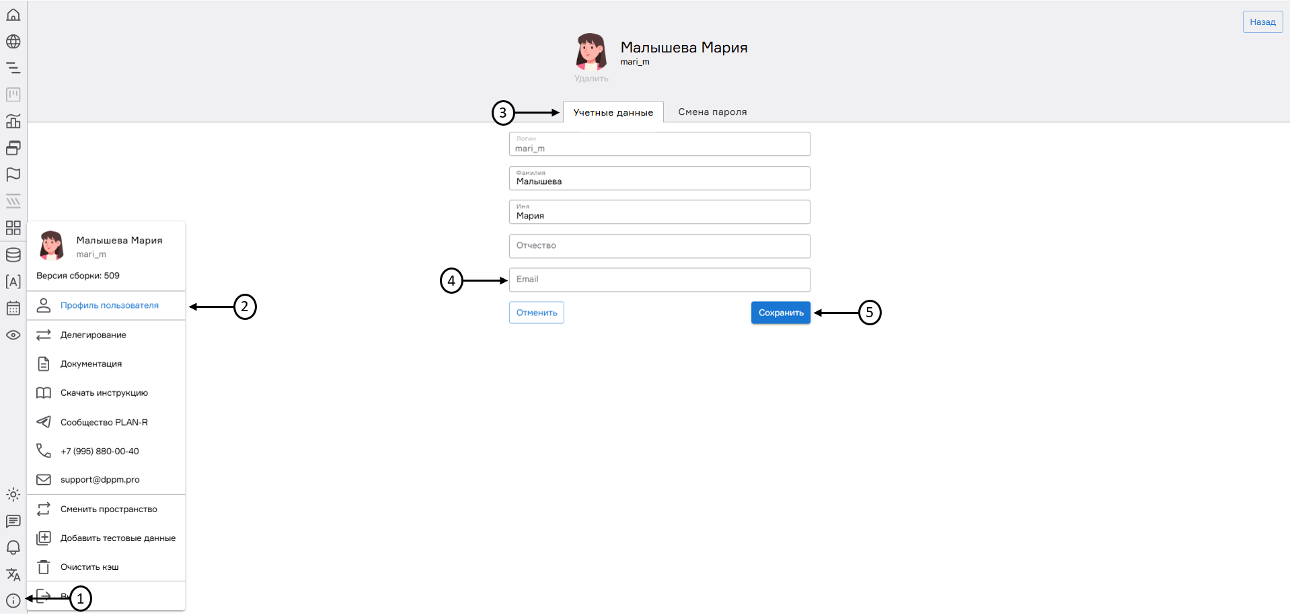Select the flag icon in sidebar
Viewport: 1290px width, 615px height.
13,175
